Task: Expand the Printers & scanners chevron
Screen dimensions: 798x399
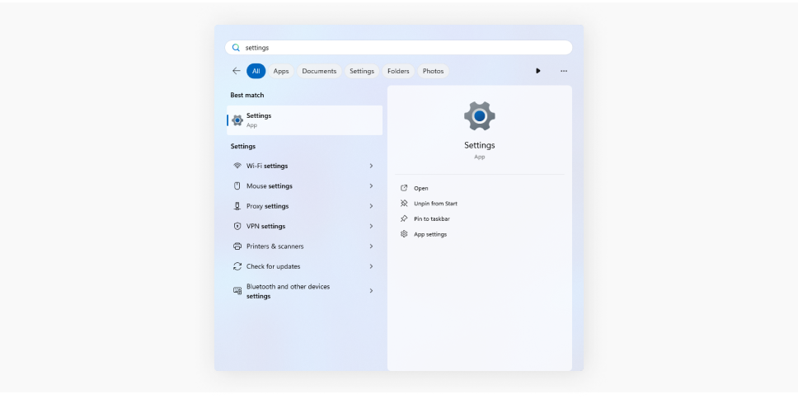Action: 371,246
